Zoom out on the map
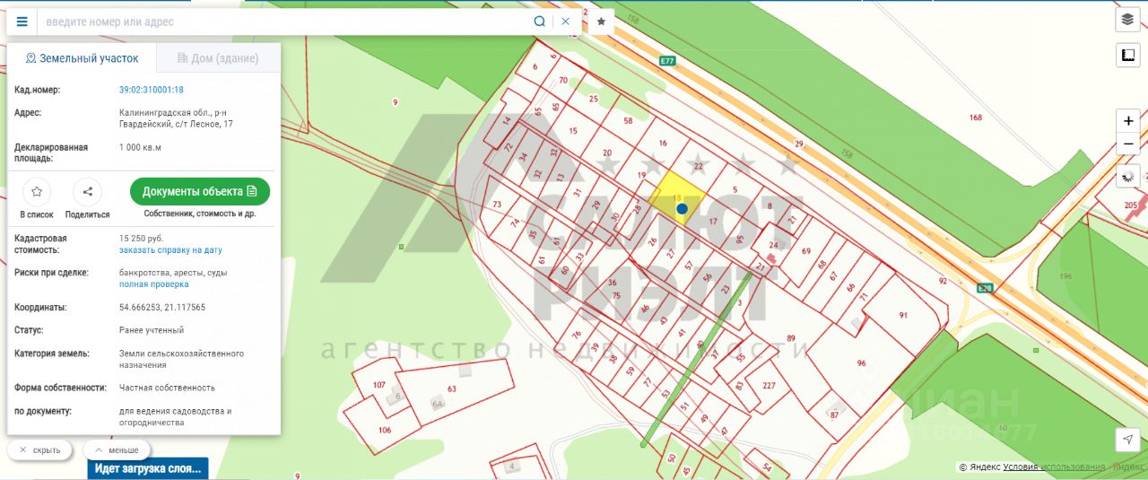The image size is (1148, 480). [x=1128, y=144]
